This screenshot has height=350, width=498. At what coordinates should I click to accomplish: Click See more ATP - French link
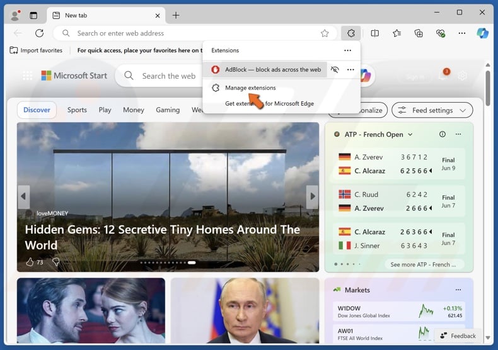423,264
